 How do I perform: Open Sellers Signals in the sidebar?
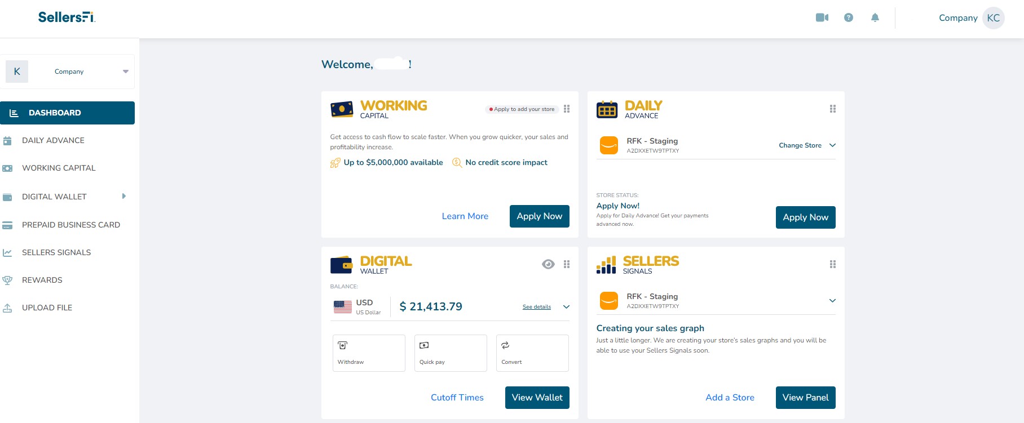pos(56,252)
